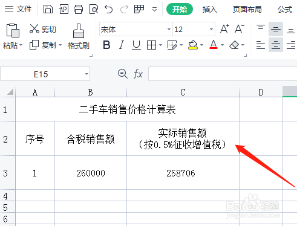Expand the clear eraser dropdown arrow

coord(243,45)
